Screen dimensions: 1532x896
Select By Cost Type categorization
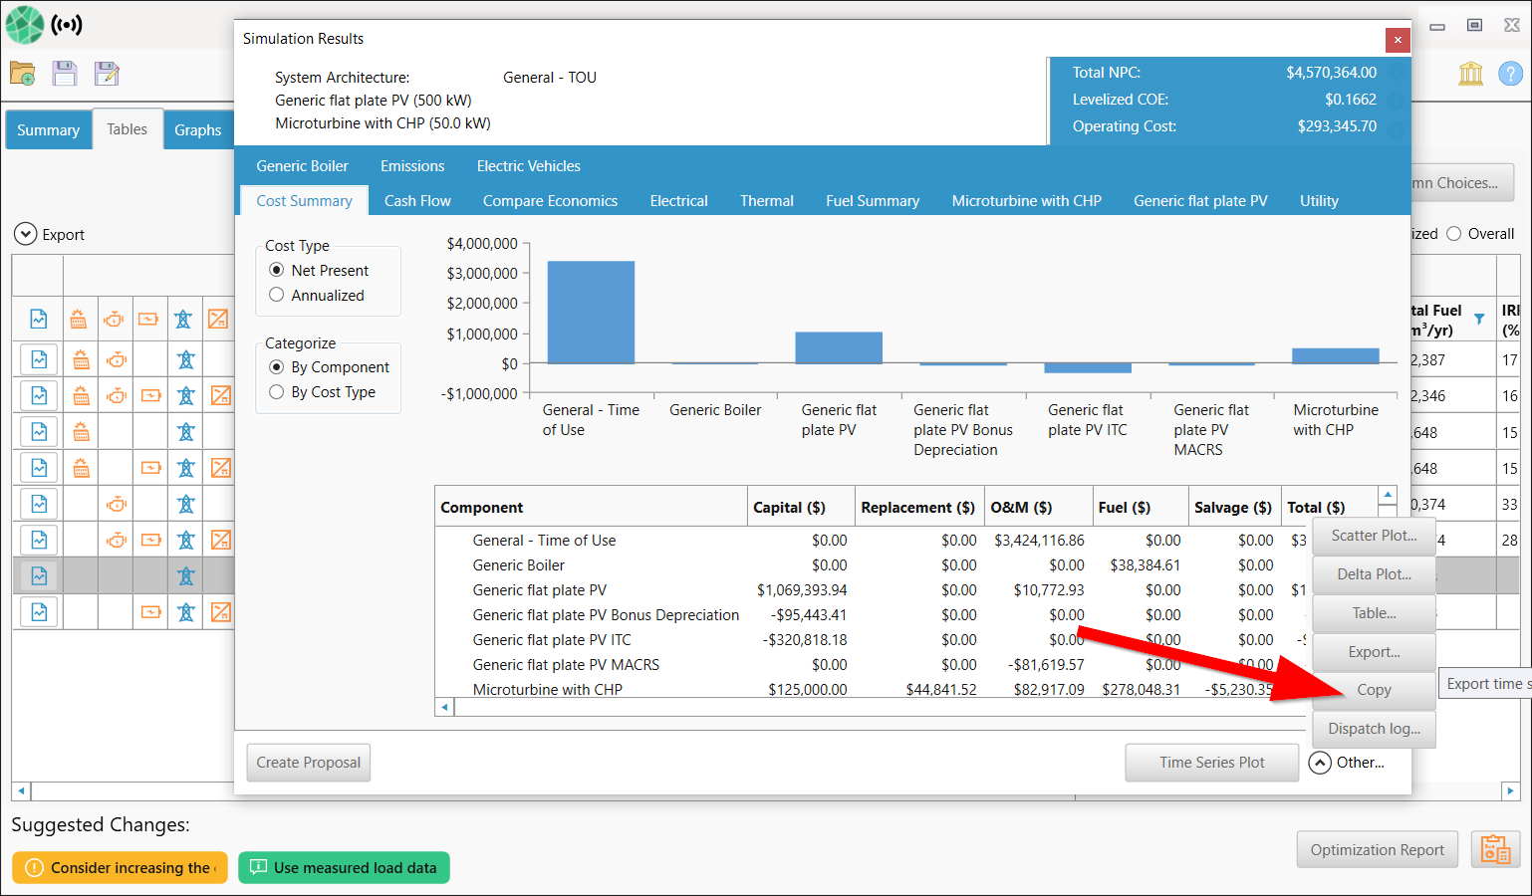point(277,392)
